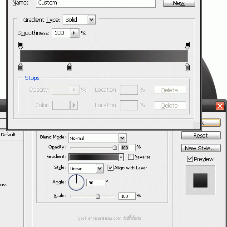Open the gradient picker arrow
Screen dimensions: 227x227
[121, 157]
